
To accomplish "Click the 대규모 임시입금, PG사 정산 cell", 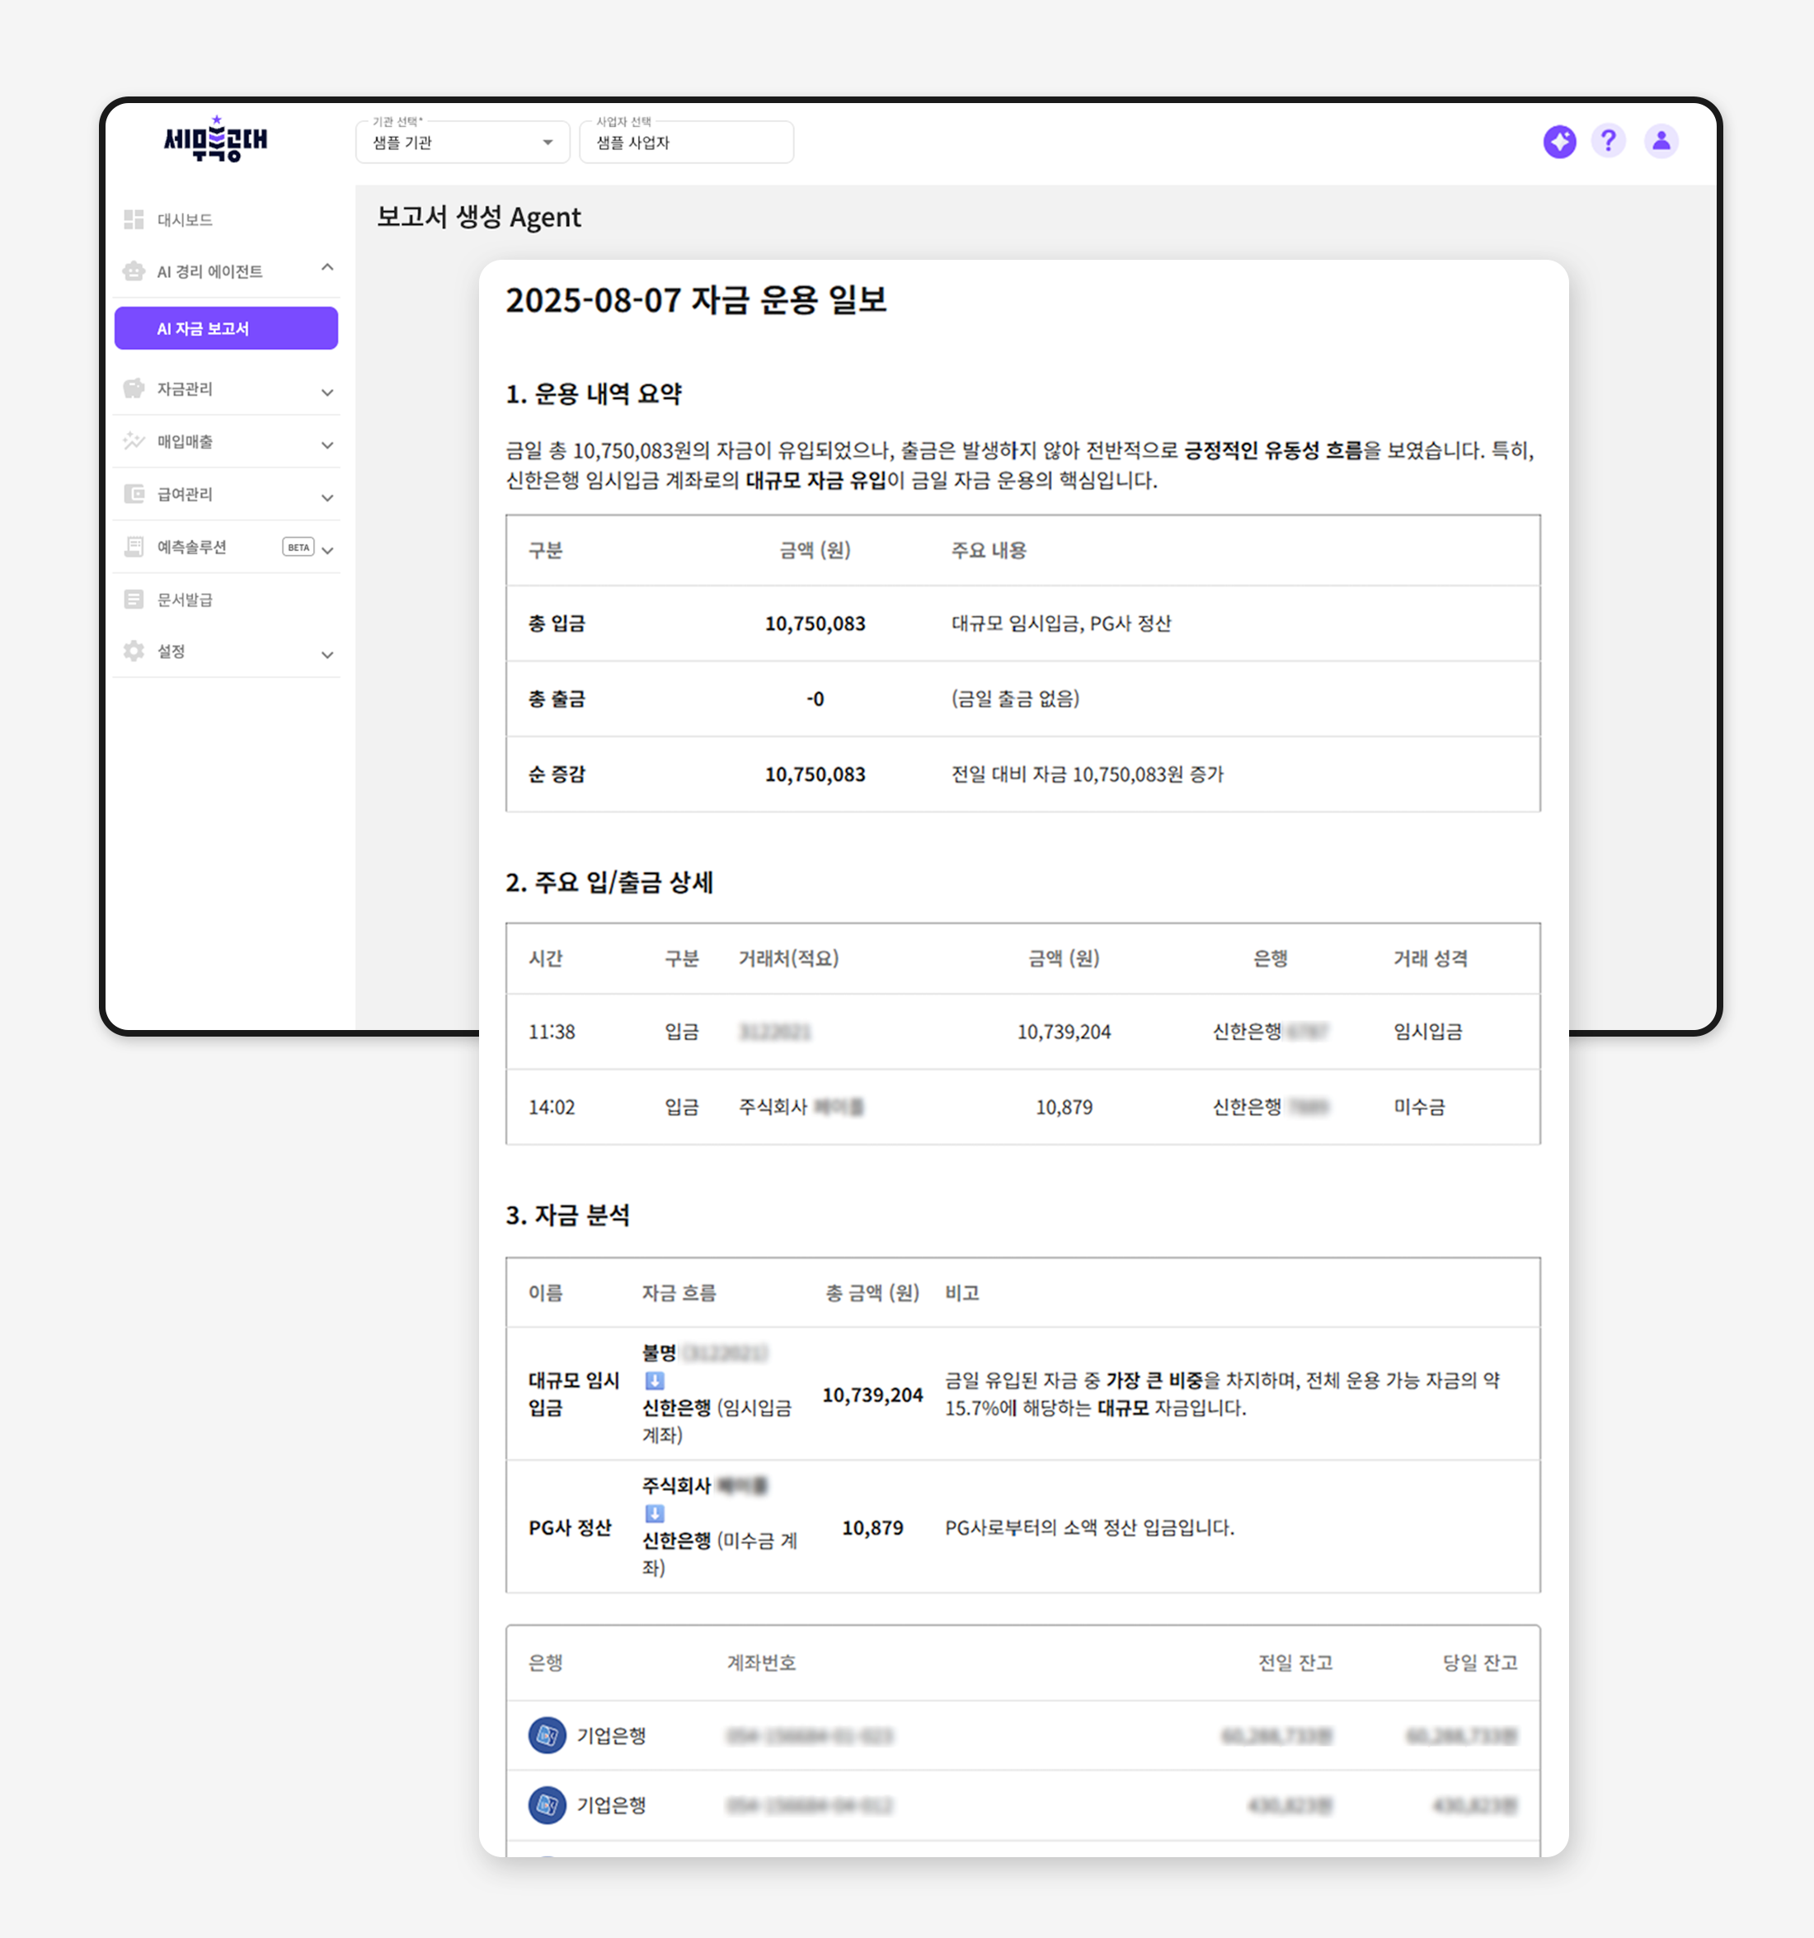I will (1060, 623).
